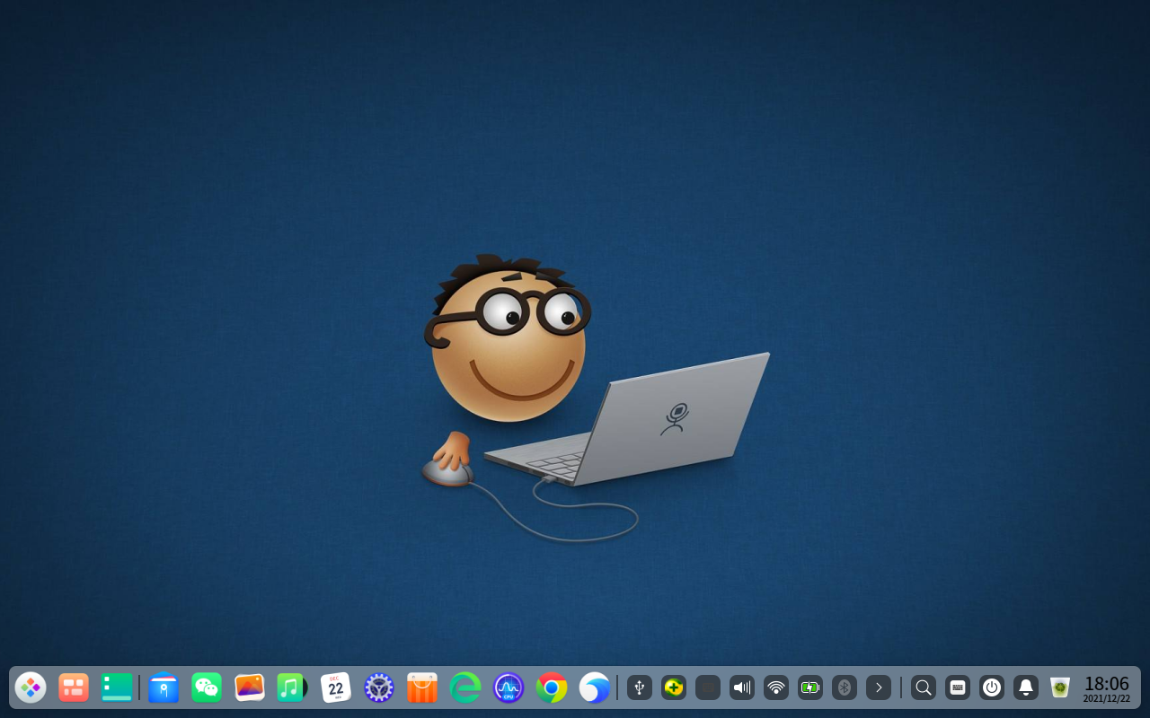The image size is (1150, 718).
Task: Expand the tray with the arrow button
Action: [x=879, y=687]
